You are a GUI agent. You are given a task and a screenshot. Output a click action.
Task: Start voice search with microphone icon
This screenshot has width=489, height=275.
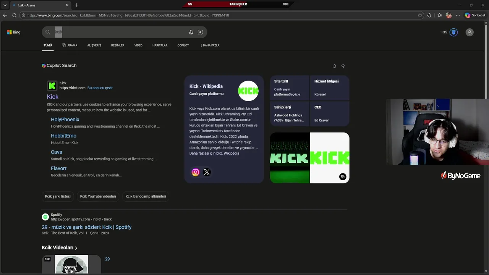[191, 32]
